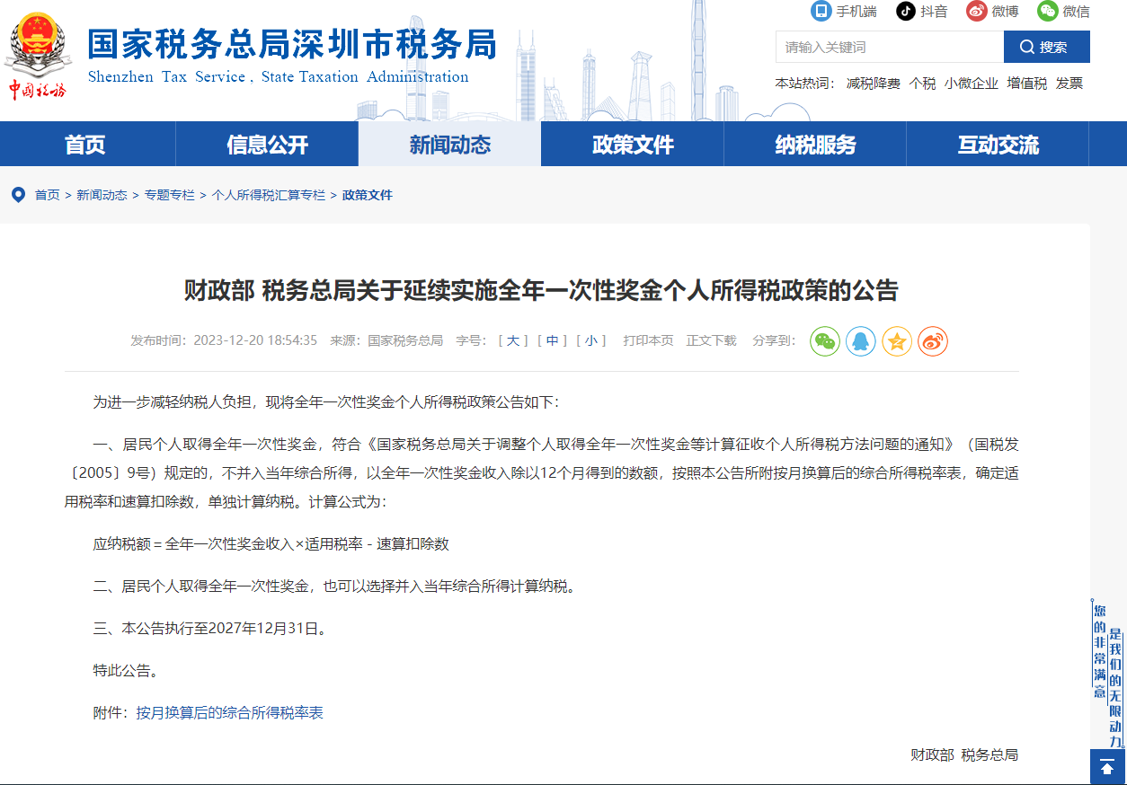Image resolution: width=1127 pixels, height=785 pixels.
Task: Set font size to 中
Action: point(552,340)
